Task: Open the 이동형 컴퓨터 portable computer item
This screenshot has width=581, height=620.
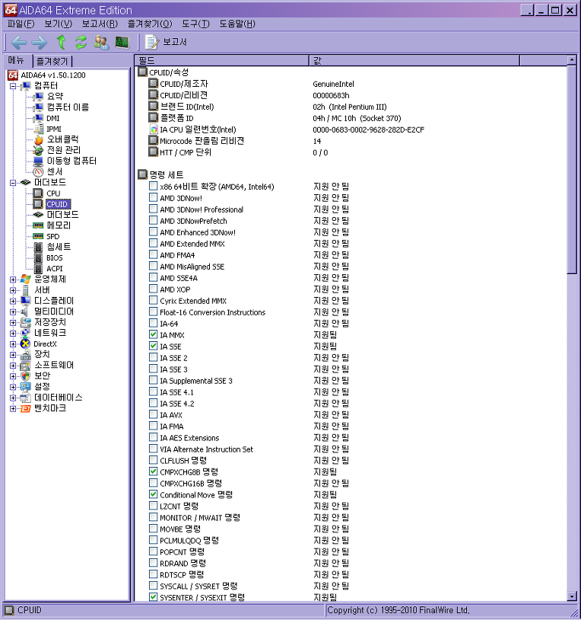Action: (x=71, y=161)
